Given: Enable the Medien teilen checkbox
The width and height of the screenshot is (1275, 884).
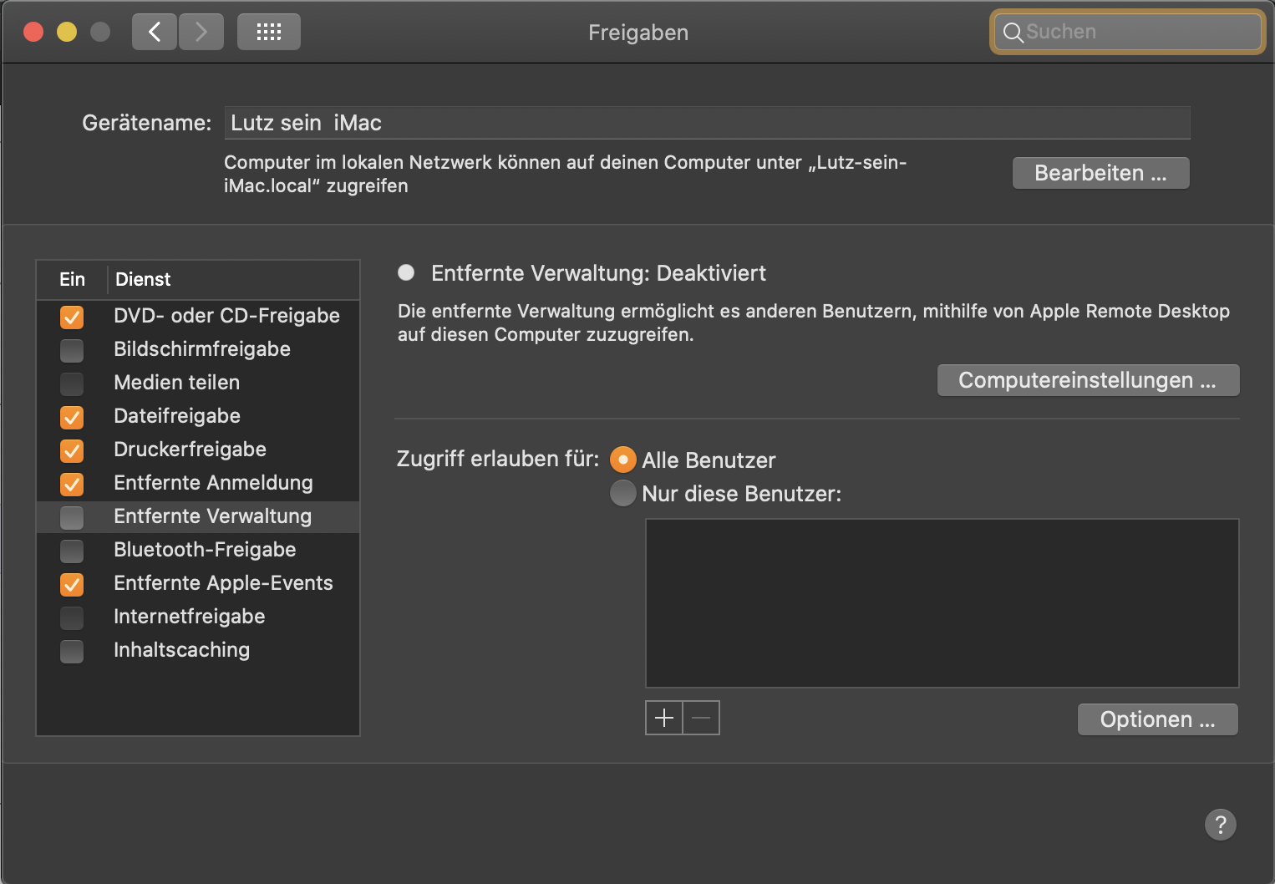Looking at the screenshot, I should [x=72, y=384].
